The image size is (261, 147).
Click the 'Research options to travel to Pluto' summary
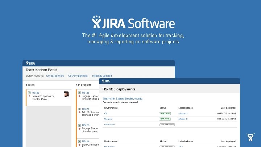[x=43, y=98]
